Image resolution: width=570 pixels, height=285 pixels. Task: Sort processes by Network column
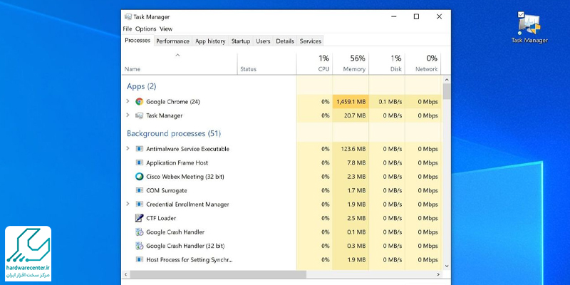click(x=423, y=63)
